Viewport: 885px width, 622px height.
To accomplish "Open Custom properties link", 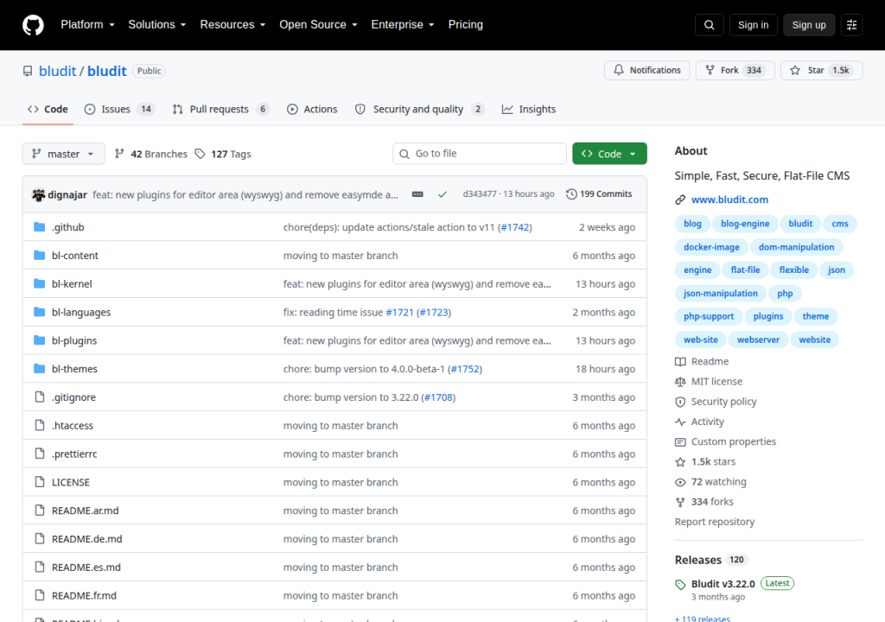I will [x=733, y=442].
